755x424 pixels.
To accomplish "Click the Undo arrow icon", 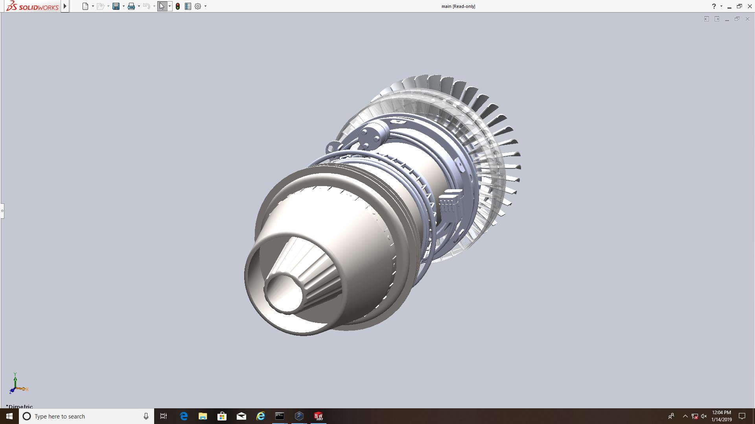I will tap(146, 6).
